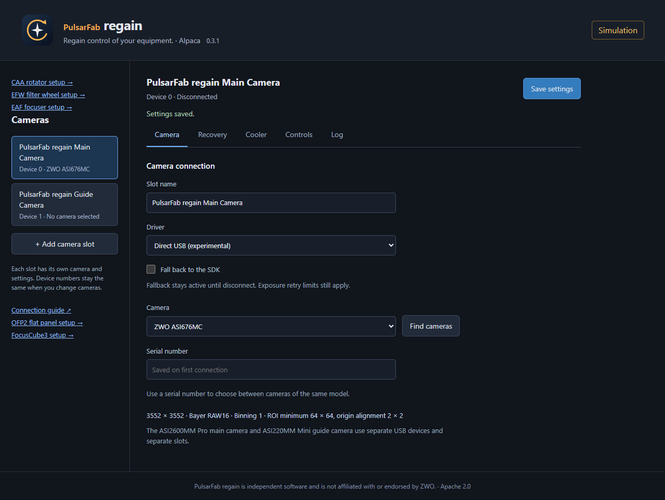The width and height of the screenshot is (665, 500).
Task: Click the Fall back to the SDK label
Action: click(x=190, y=269)
